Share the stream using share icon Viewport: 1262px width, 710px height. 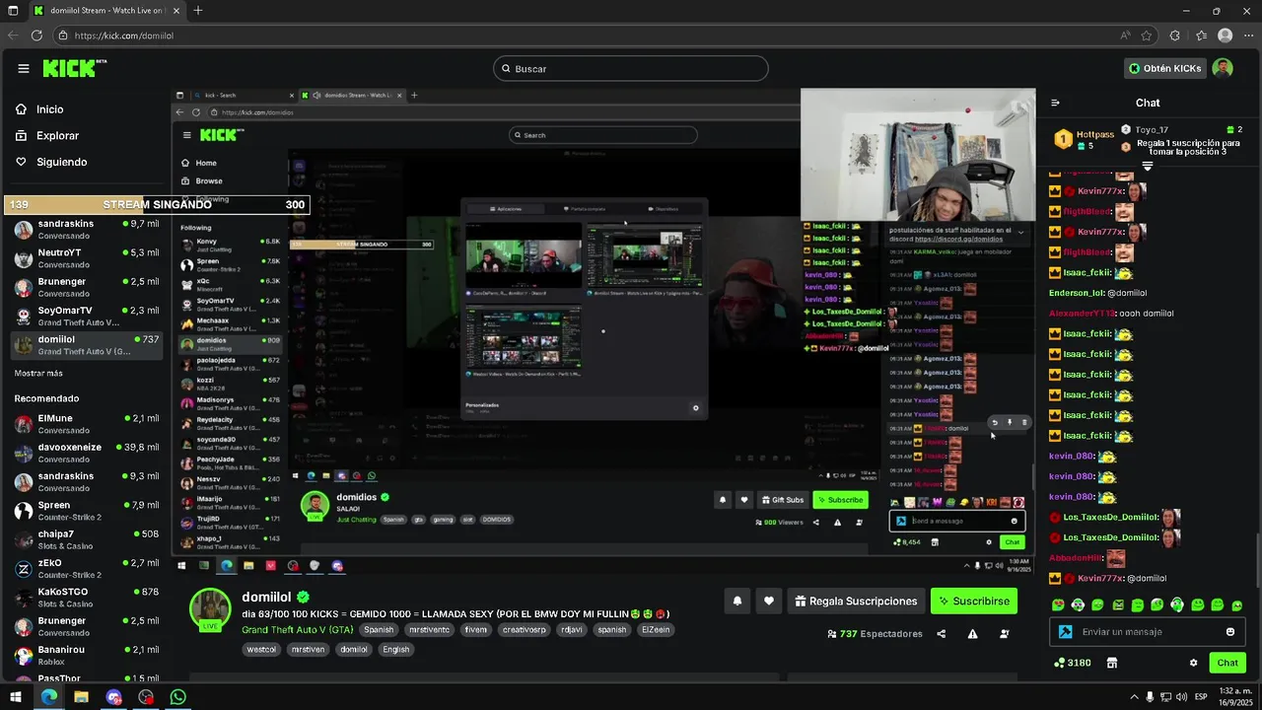click(941, 634)
